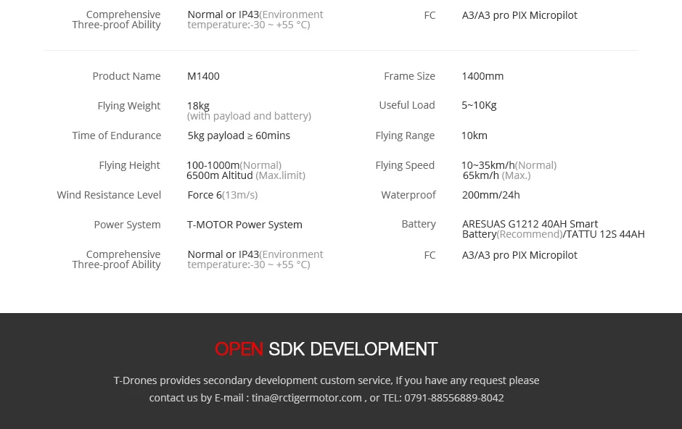Select the phone number 0791-88556889-8042

tap(454, 398)
